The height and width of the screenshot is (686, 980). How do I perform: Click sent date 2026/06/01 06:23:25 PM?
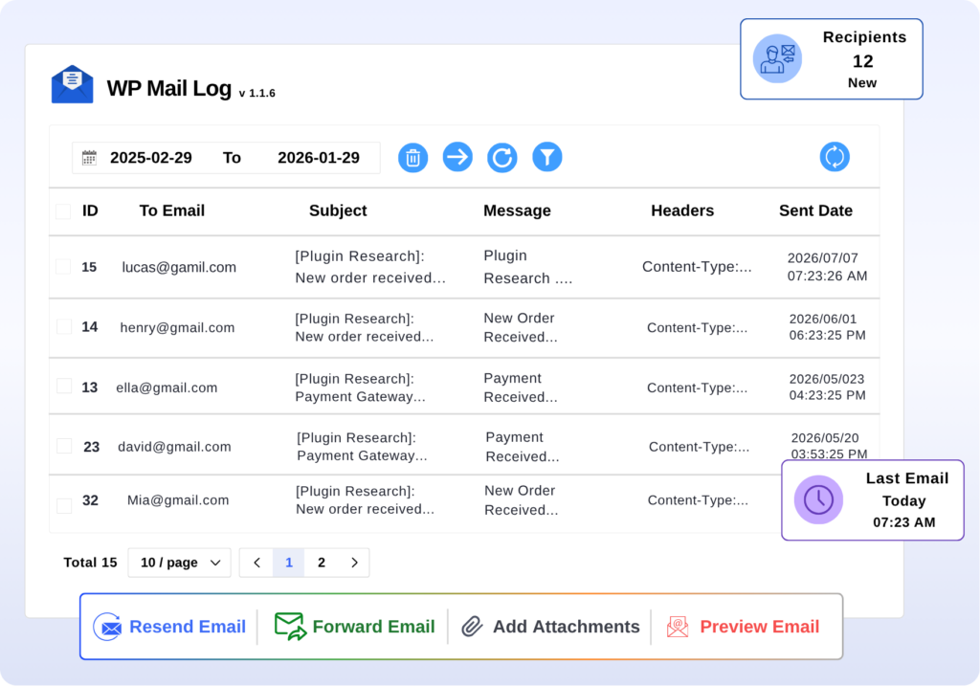tap(828, 327)
